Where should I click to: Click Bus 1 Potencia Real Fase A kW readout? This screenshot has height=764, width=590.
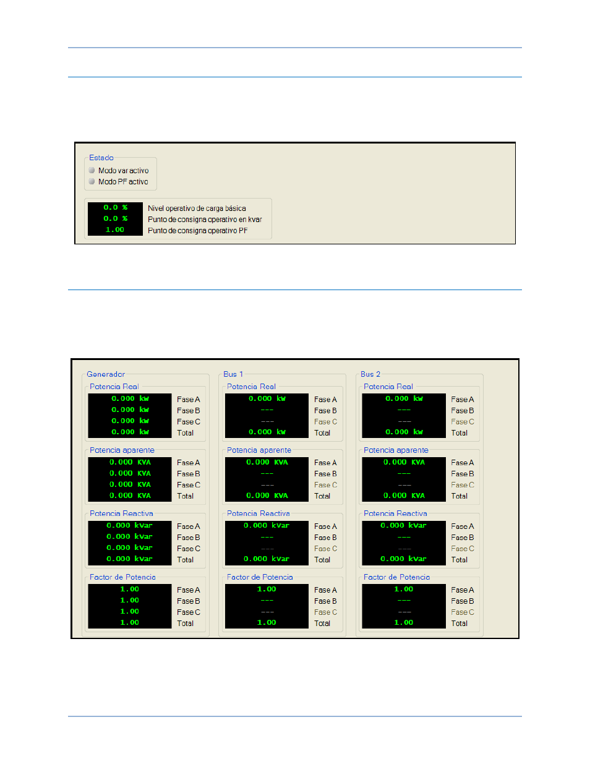(x=267, y=399)
